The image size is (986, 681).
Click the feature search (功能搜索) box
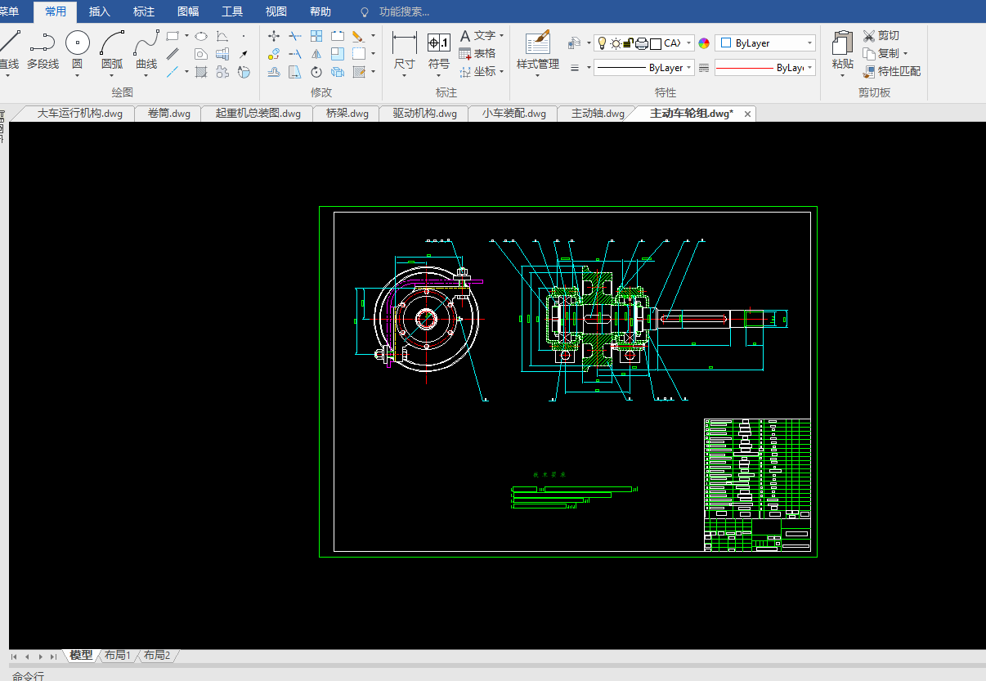point(404,11)
